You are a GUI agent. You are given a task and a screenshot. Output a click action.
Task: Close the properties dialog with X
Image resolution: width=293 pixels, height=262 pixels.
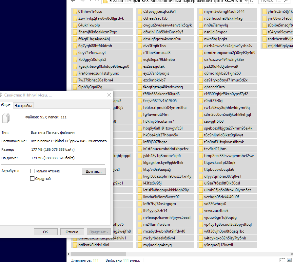pos(109,95)
